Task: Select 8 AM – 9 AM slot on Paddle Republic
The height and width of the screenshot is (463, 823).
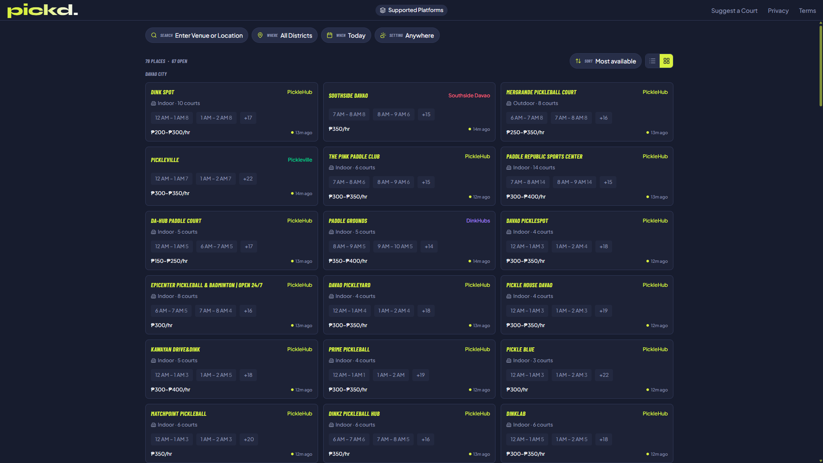Action: tap(574, 182)
